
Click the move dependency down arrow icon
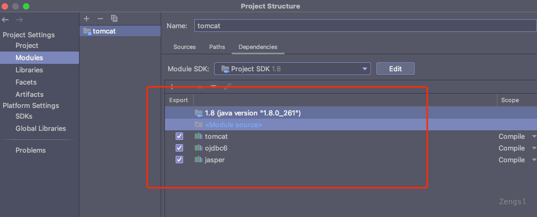click(x=214, y=87)
